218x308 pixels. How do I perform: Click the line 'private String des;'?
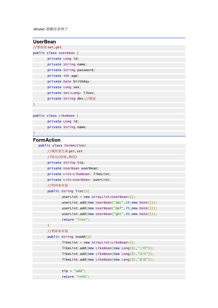71,98
